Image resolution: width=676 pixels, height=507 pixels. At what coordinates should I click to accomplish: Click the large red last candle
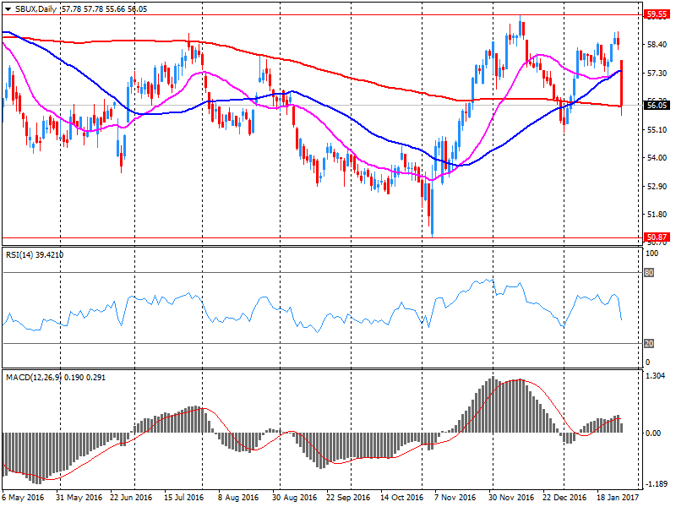coord(622,84)
